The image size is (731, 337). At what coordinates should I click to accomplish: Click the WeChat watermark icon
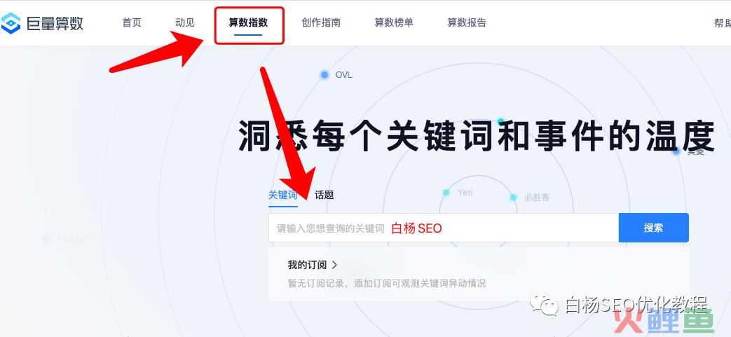pyautogui.click(x=544, y=305)
